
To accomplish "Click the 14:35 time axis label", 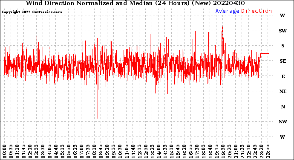I will [x=165, y=151].
